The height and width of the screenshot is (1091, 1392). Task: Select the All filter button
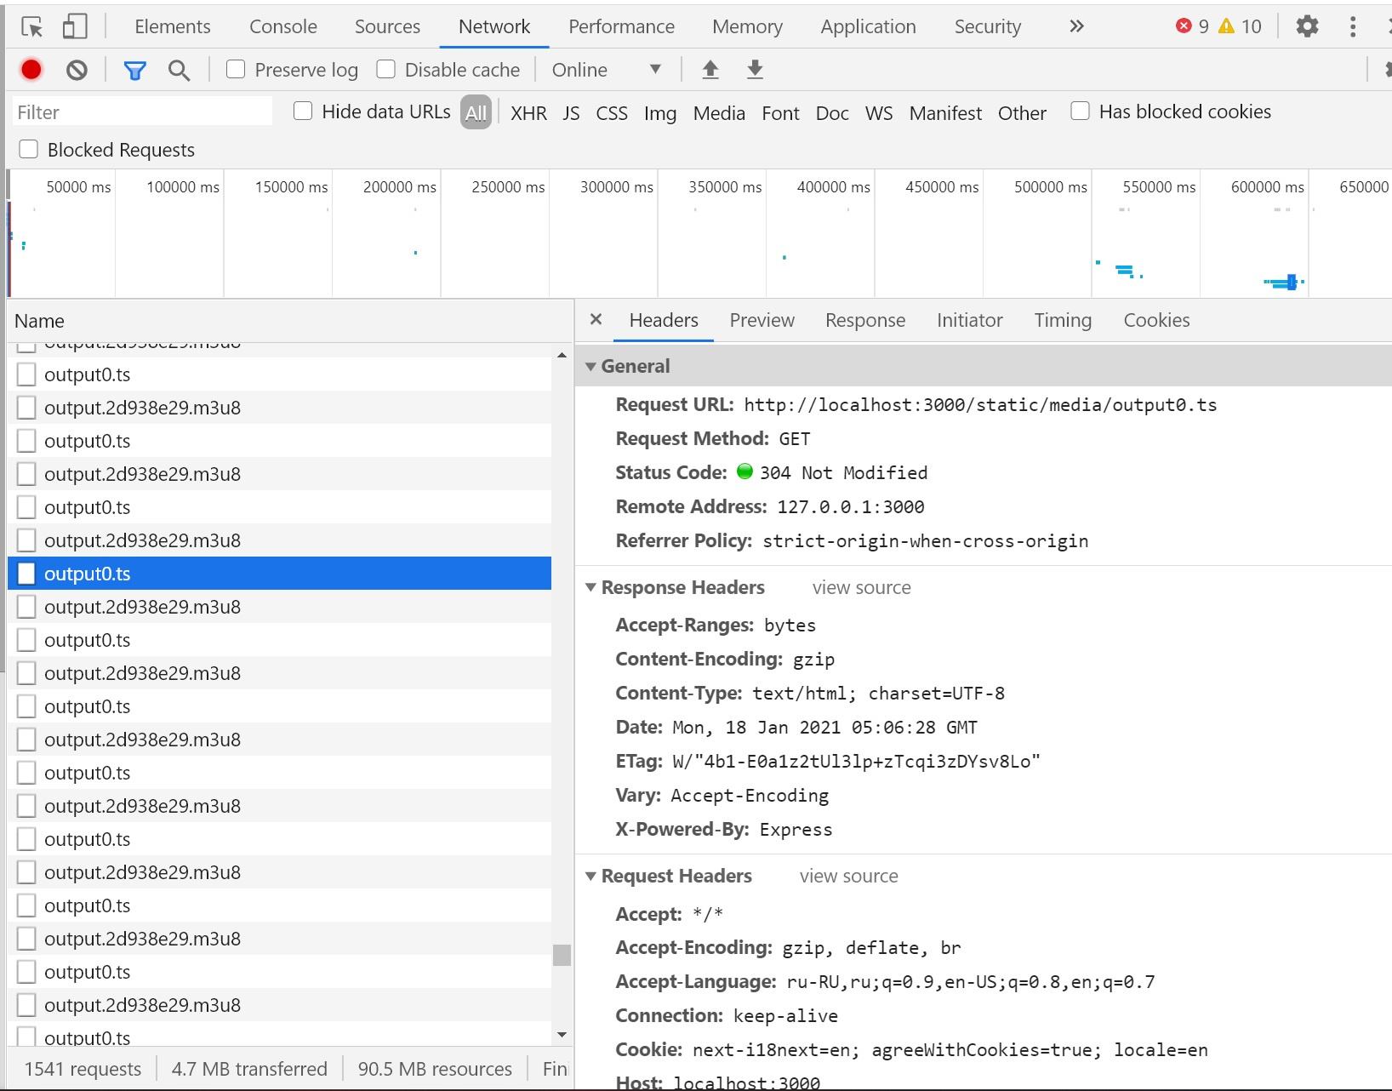click(476, 112)
